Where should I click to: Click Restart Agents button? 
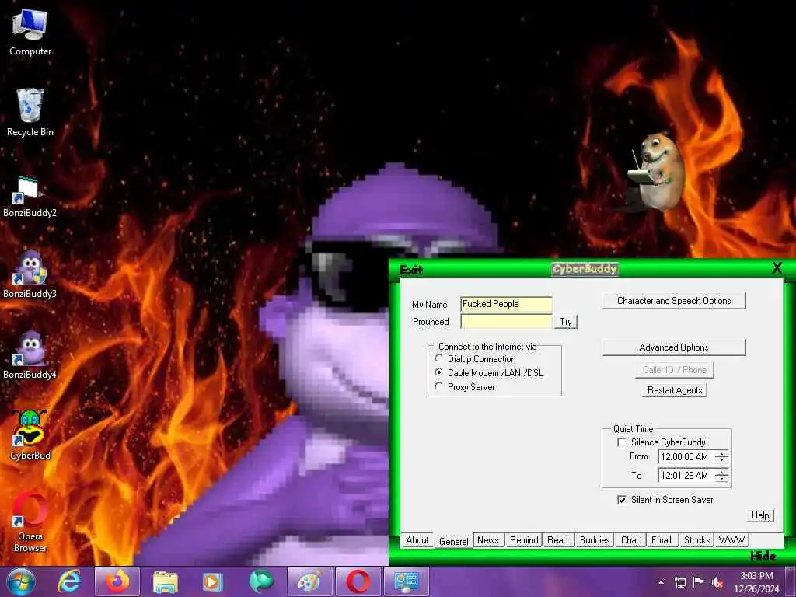coord(675,390)
